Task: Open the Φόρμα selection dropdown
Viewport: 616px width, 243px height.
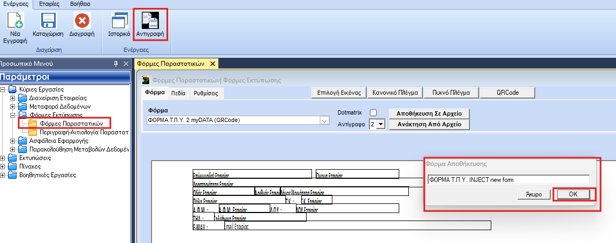Action: (x=324, y=120)
